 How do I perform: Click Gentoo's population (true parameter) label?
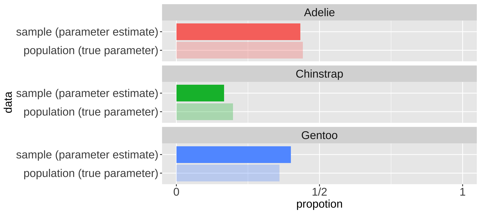(91, 173)
